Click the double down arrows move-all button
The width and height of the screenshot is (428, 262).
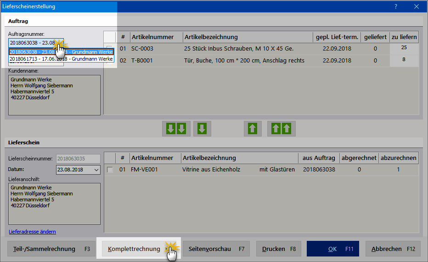(176, 128)
